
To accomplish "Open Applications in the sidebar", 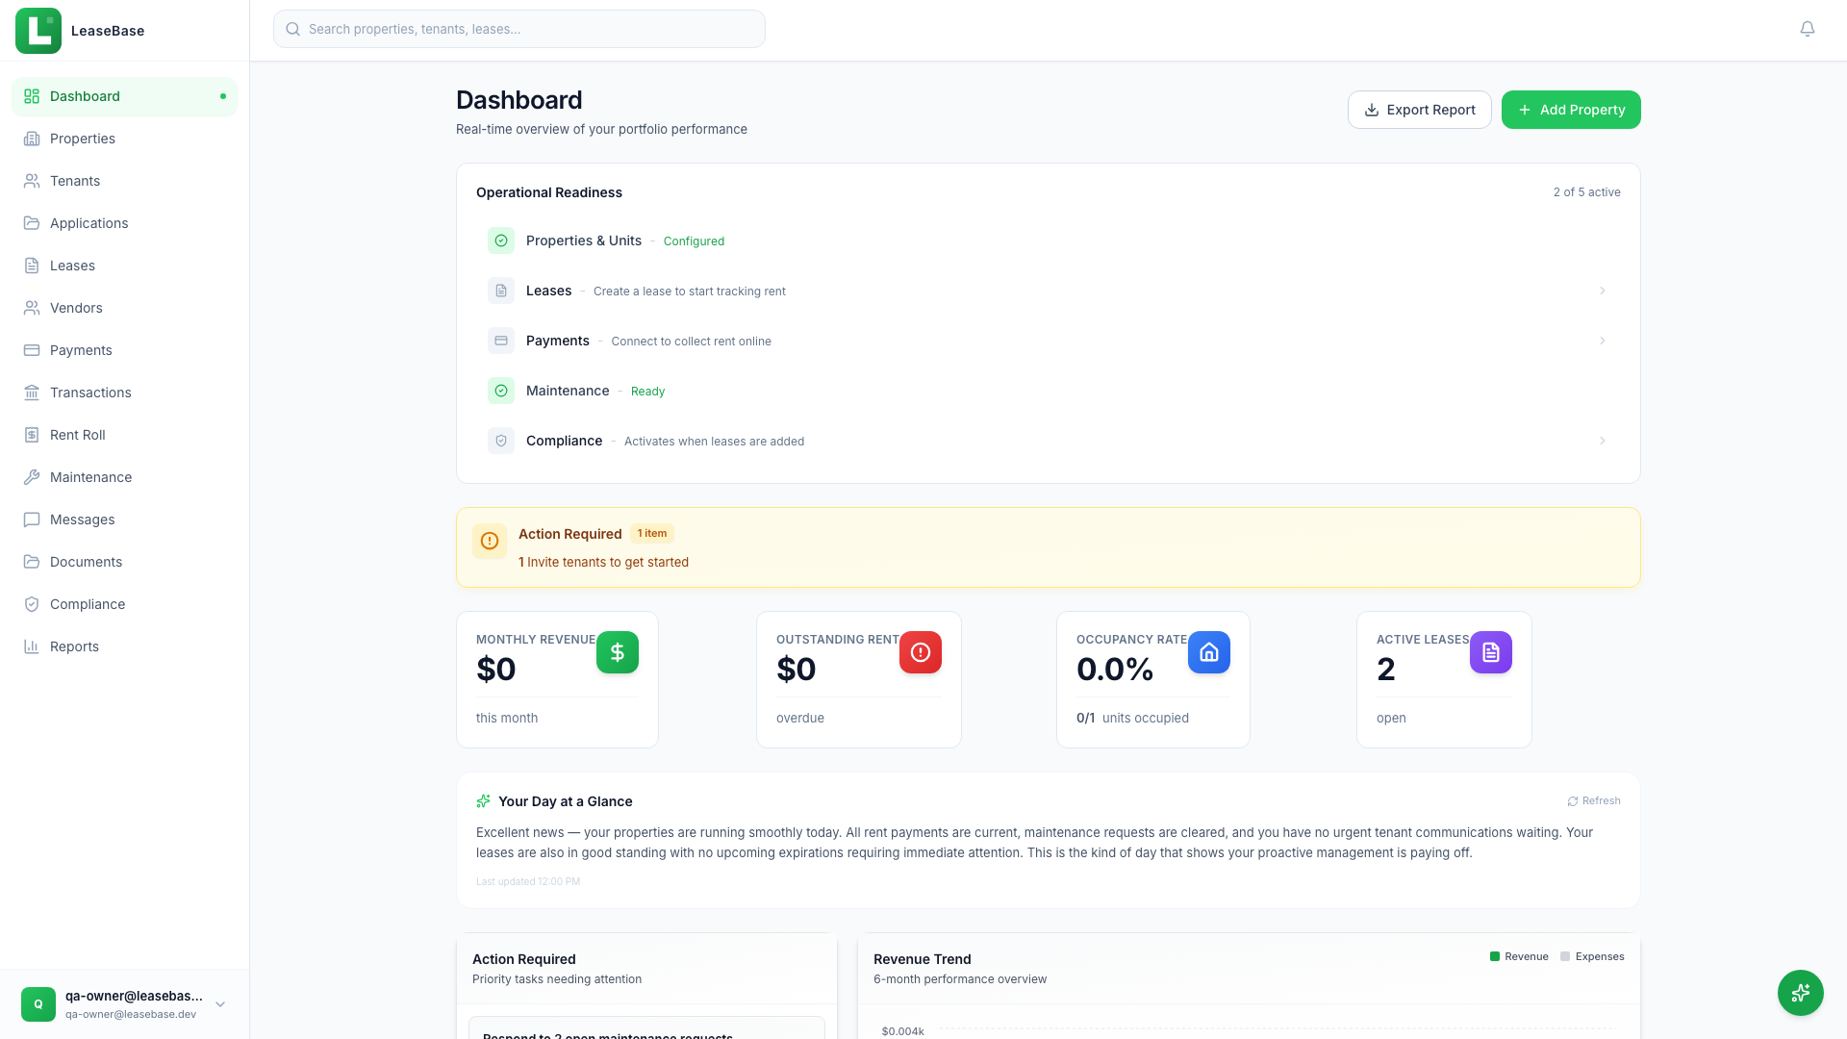I will coord(124,223).
